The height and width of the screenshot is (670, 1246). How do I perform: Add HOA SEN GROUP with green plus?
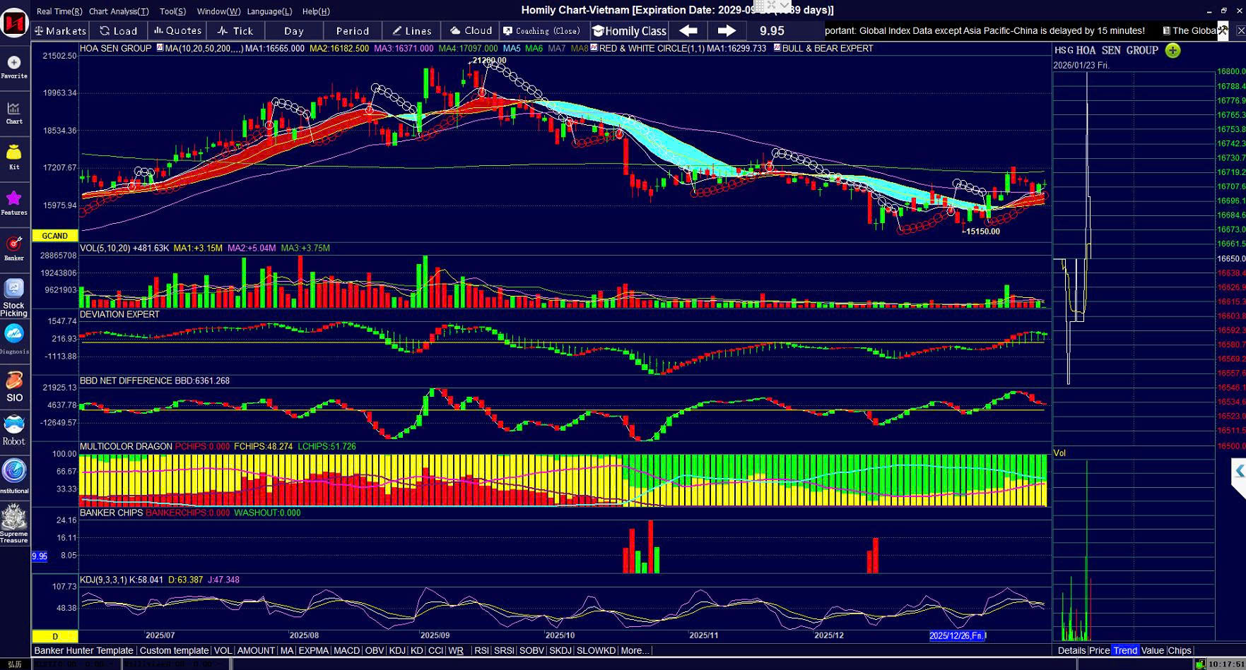(1172, 50)
